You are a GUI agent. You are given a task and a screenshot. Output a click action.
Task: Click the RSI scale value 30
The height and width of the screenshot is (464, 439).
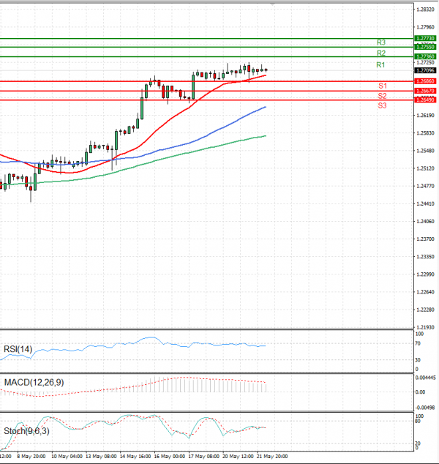(x=418, y=360)
